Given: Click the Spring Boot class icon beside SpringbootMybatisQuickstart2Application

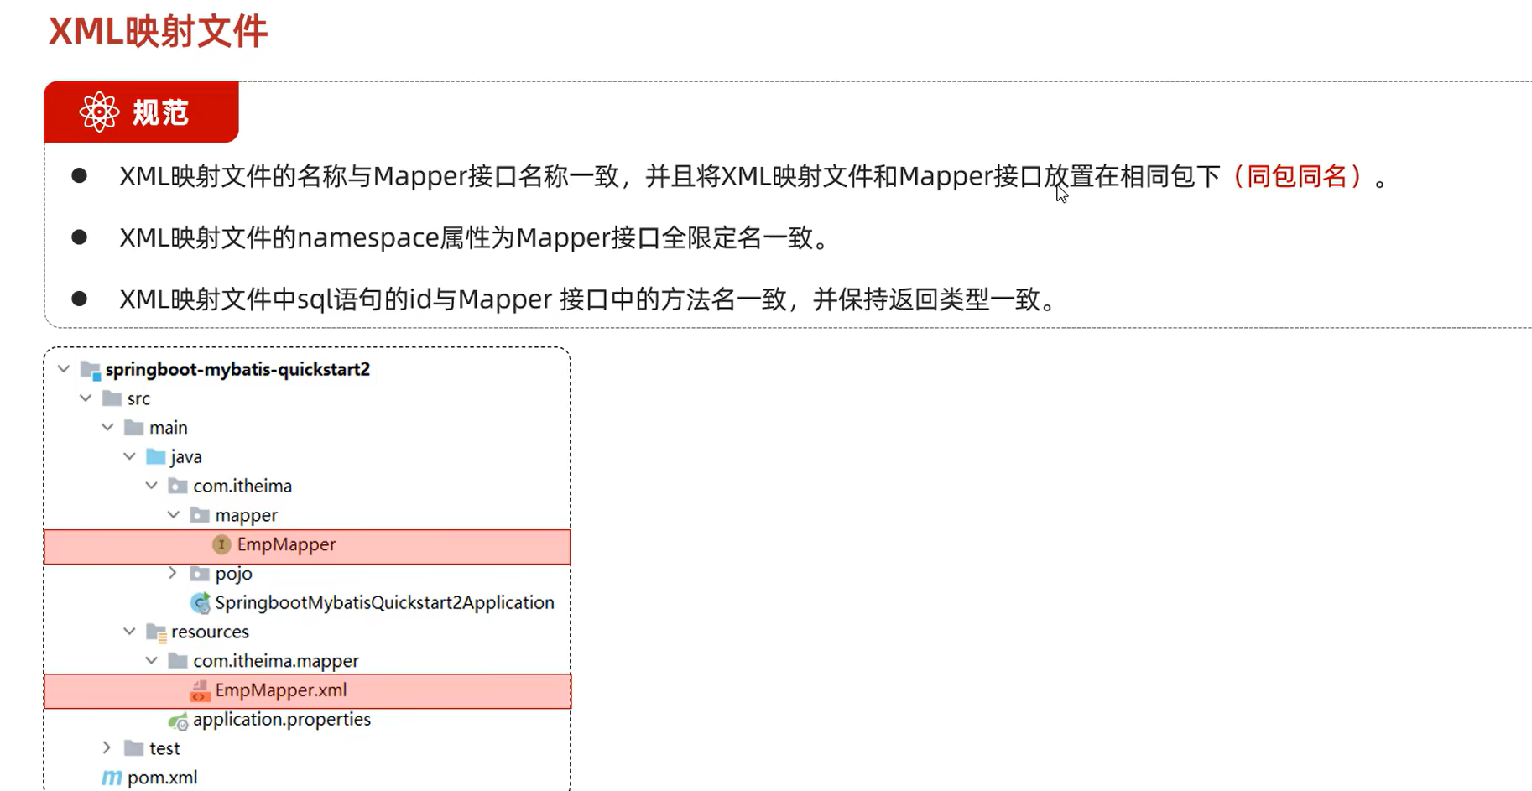Looking at the screenshot, I should [200, 602].
